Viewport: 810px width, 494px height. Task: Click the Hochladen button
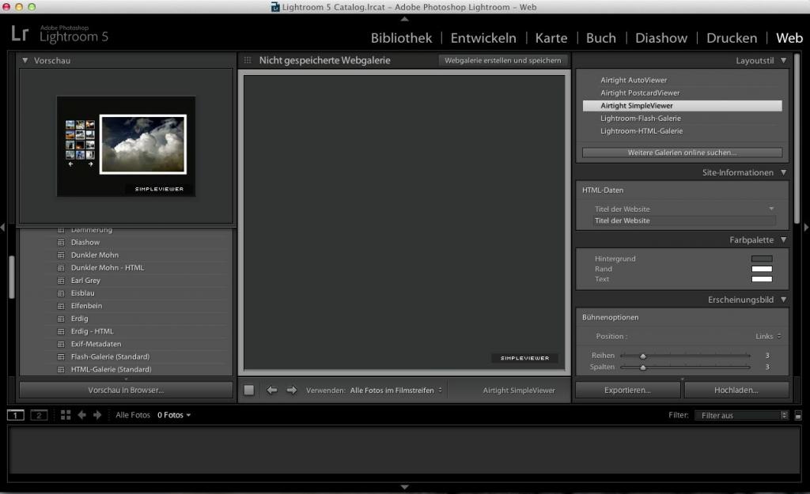coord(736,390)
